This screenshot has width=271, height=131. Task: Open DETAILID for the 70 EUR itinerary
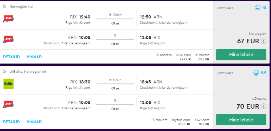(x=11, y=122)
